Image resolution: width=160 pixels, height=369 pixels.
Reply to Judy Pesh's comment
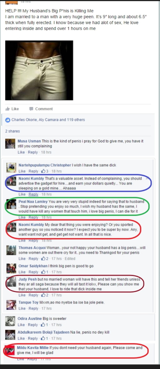[x=34, y=295]
